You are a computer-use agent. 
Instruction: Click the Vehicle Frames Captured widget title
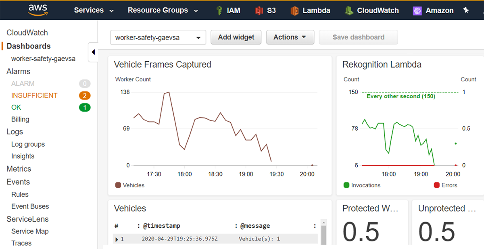point(163,64)
